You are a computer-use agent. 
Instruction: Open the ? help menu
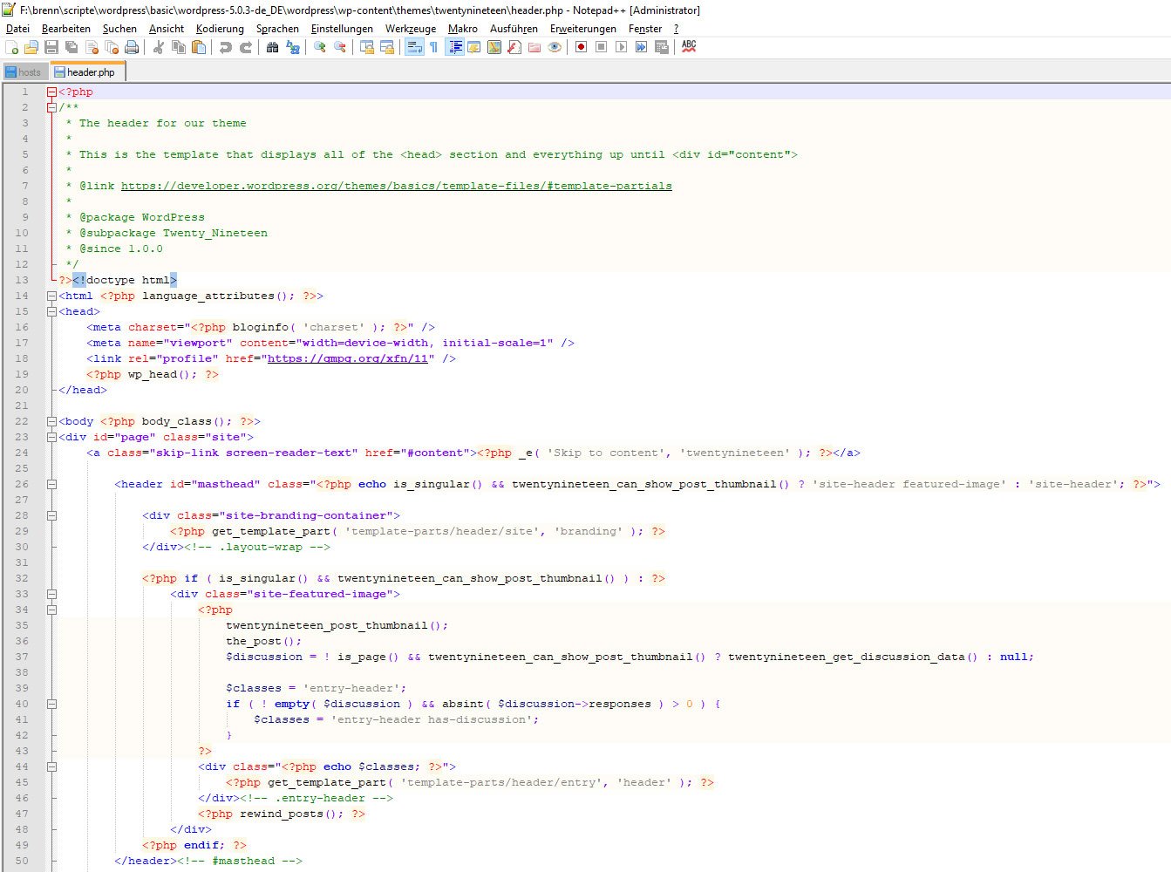click(676, 29)
